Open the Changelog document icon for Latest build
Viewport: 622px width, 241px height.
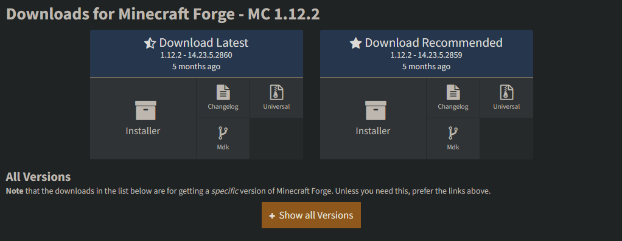(223, 92)
